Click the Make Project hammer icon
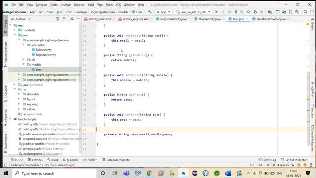Viewport: 316px width, 178px height. click(x=150, y=12)
